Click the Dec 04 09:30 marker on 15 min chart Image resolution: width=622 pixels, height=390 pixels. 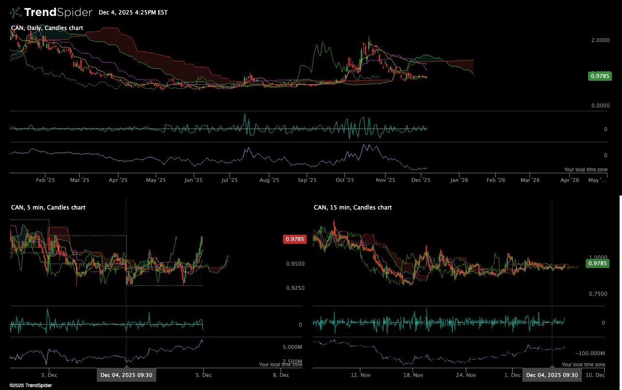point(552,375)
